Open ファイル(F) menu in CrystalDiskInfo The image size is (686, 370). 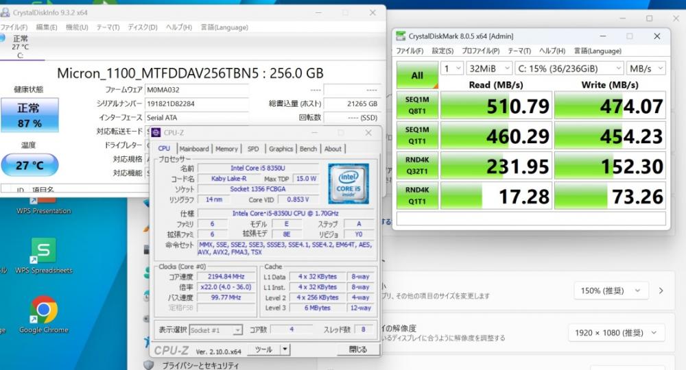tap(14, 27)
